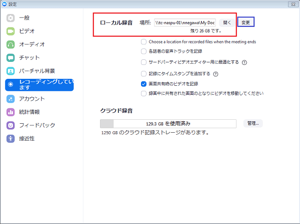
Task: Click the チャット speech bubble icon
Action: point(10,58)
